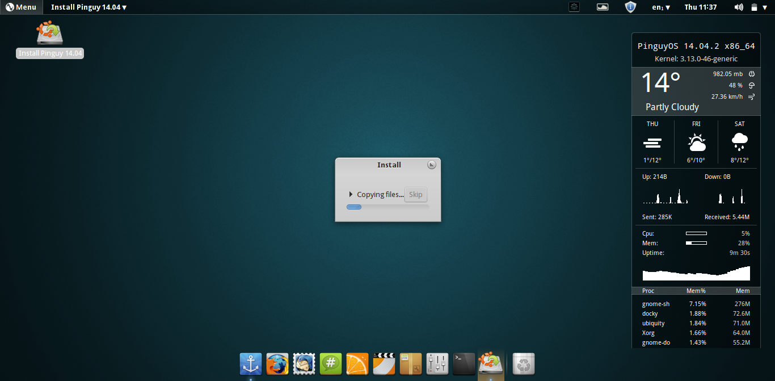Click the gnome-sh process row
The image size is (775, 381).
[696, 304]
